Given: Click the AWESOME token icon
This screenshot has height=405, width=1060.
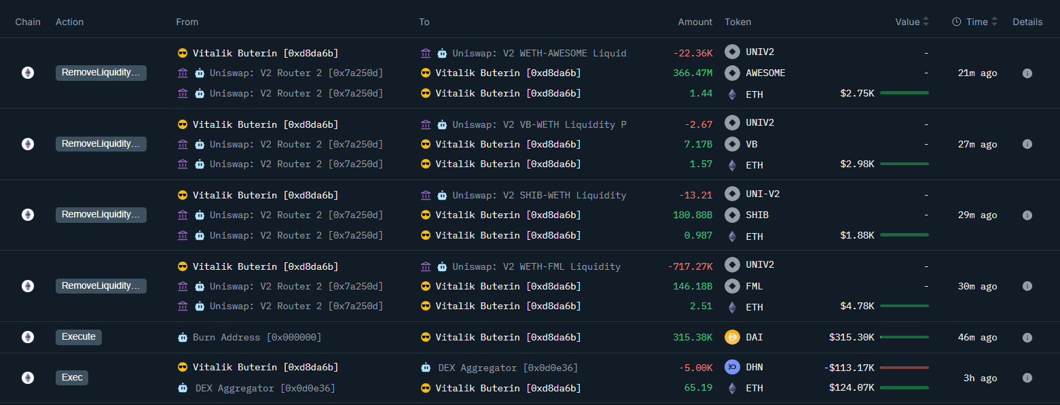Looking at the screenshot, I should (x=732, y=73).
